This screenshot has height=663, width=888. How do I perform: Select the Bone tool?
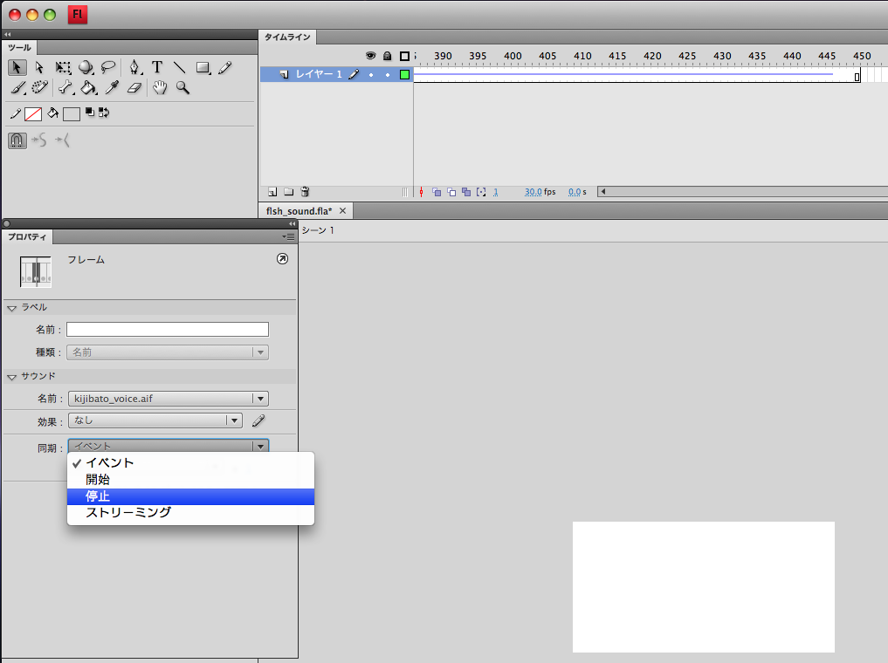65,88
